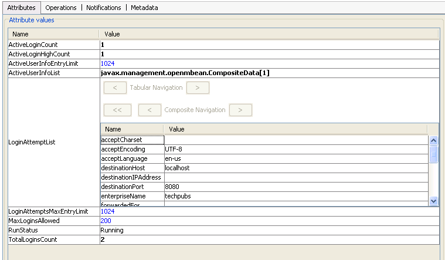Jump to first composite with << button

pyautogui.click(x=117, y=110)
